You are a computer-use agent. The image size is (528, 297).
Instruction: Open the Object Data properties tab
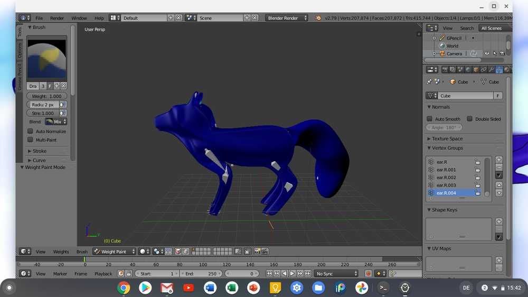(499, 70)
